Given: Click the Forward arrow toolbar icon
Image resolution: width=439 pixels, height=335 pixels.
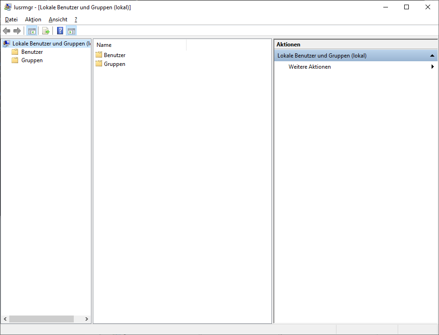Looking at the screenshot, I should point(17,31).
